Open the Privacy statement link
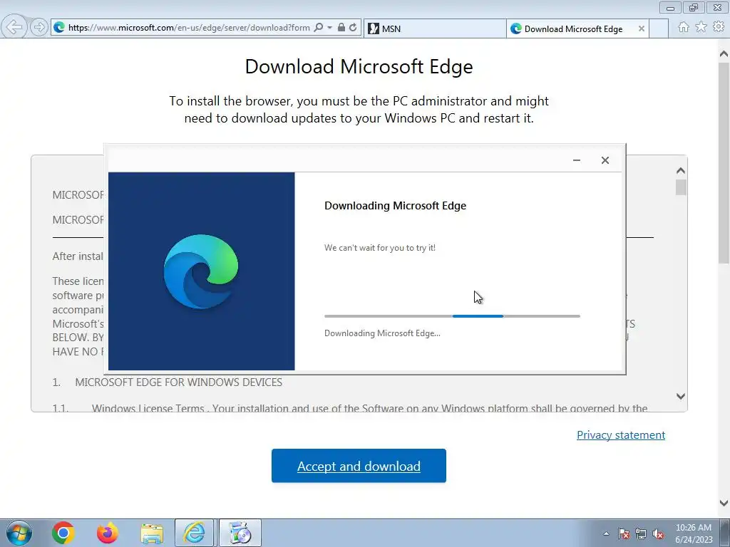Screen dimensions: 730x547 tap(621, 435)
